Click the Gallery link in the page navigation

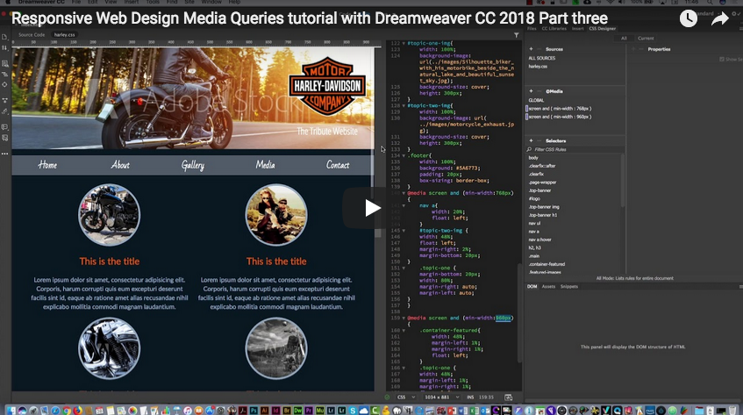click(193, 165)
